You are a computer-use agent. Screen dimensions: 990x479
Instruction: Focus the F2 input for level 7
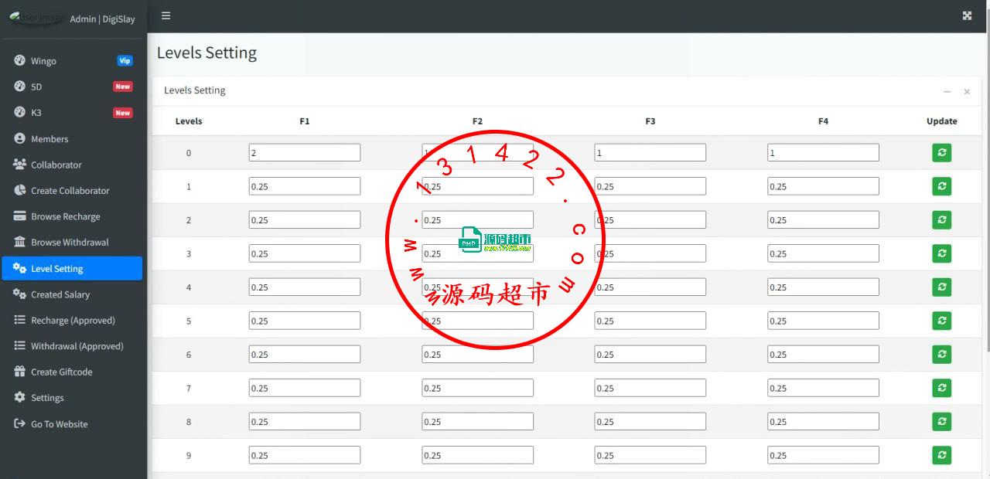(478, 388)
